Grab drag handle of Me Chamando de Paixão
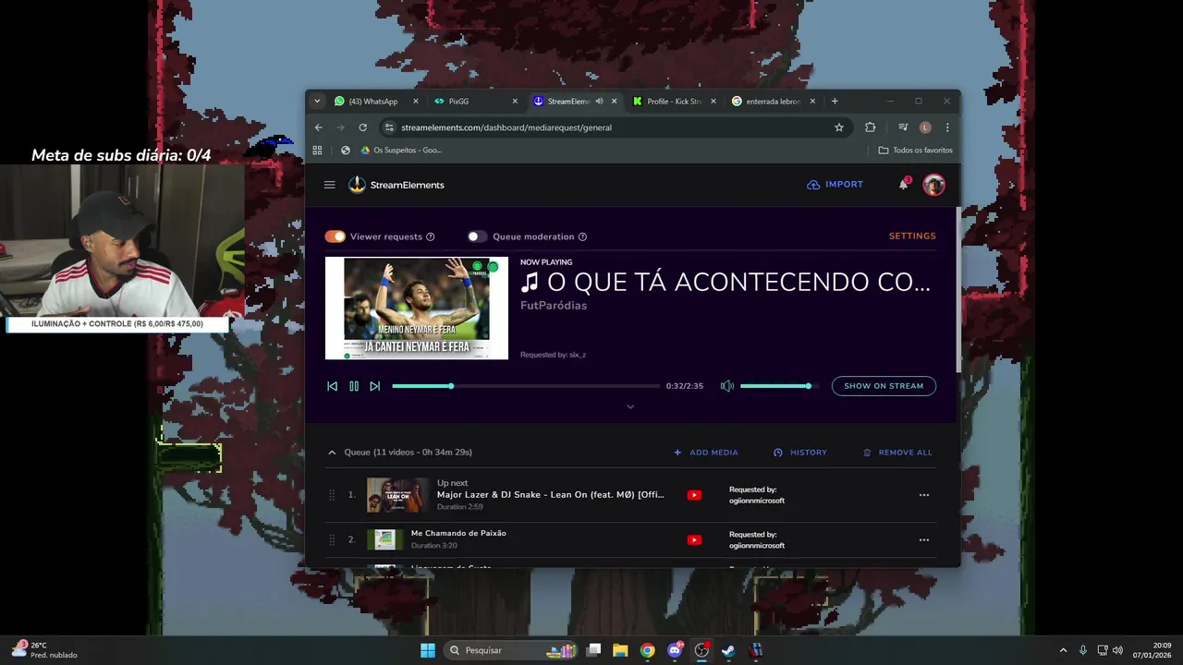The height and width of the screenshot is (665, 1183). click(332, 539)
